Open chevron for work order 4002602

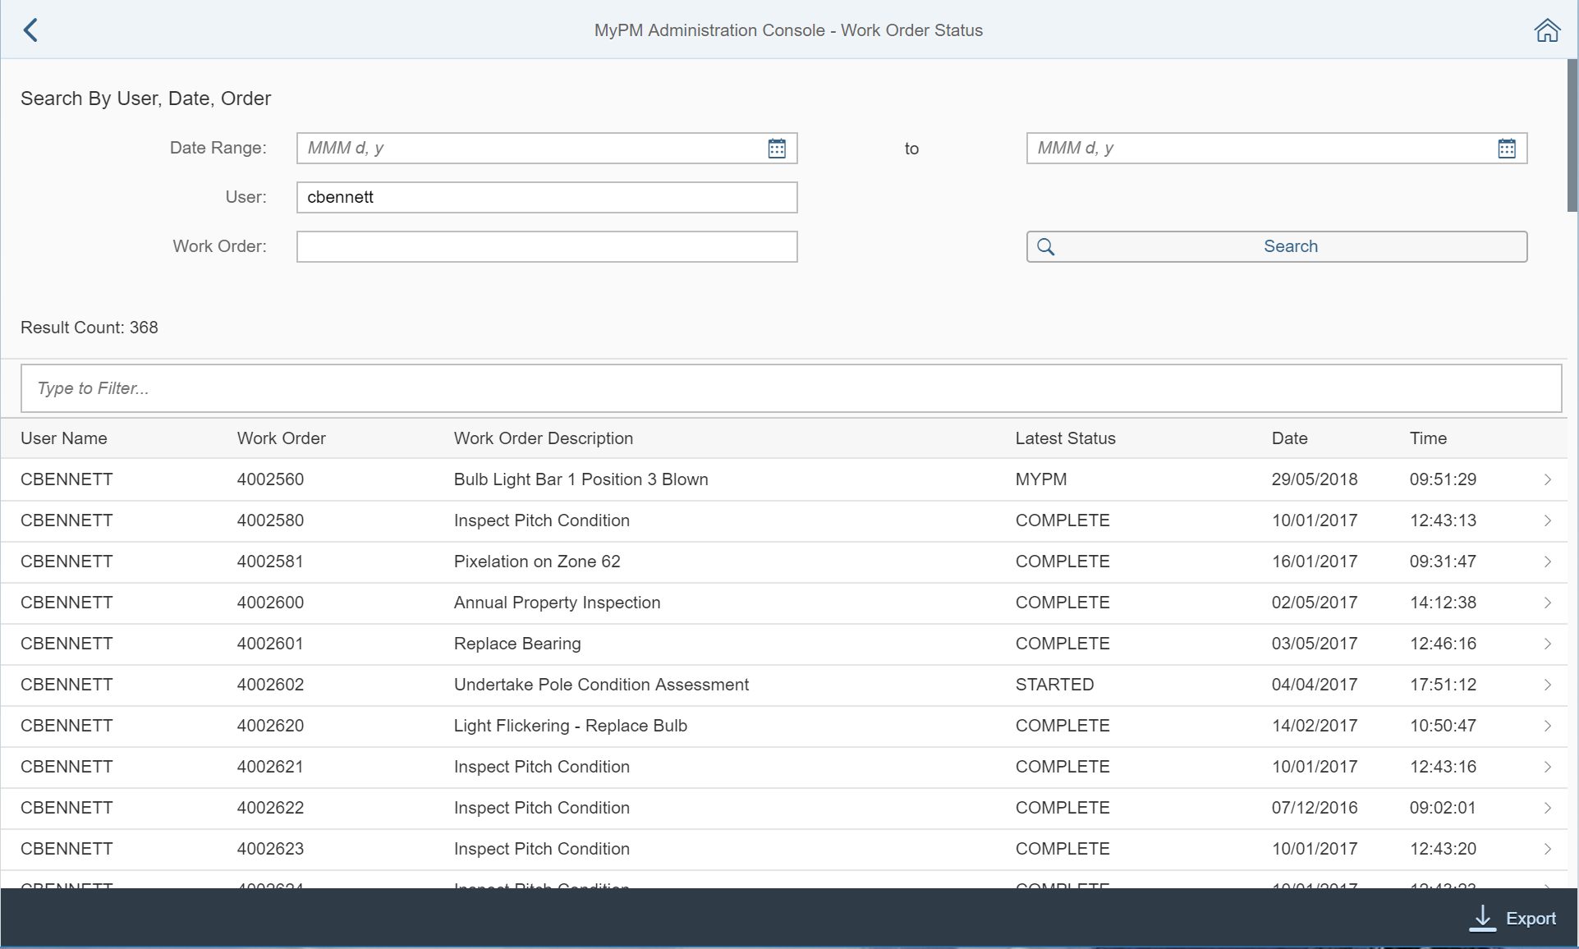pyautogui.click(x=1547, y=685)
